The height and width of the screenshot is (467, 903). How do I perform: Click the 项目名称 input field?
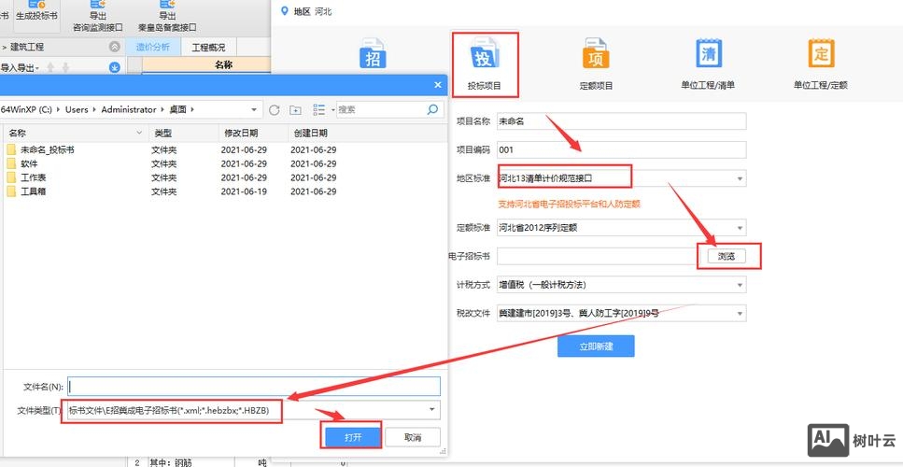point(621,120)
